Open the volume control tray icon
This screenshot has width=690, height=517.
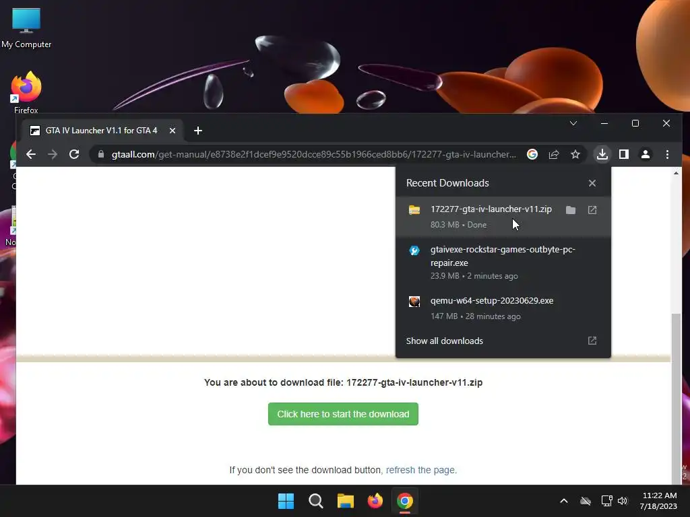point(622,501)
